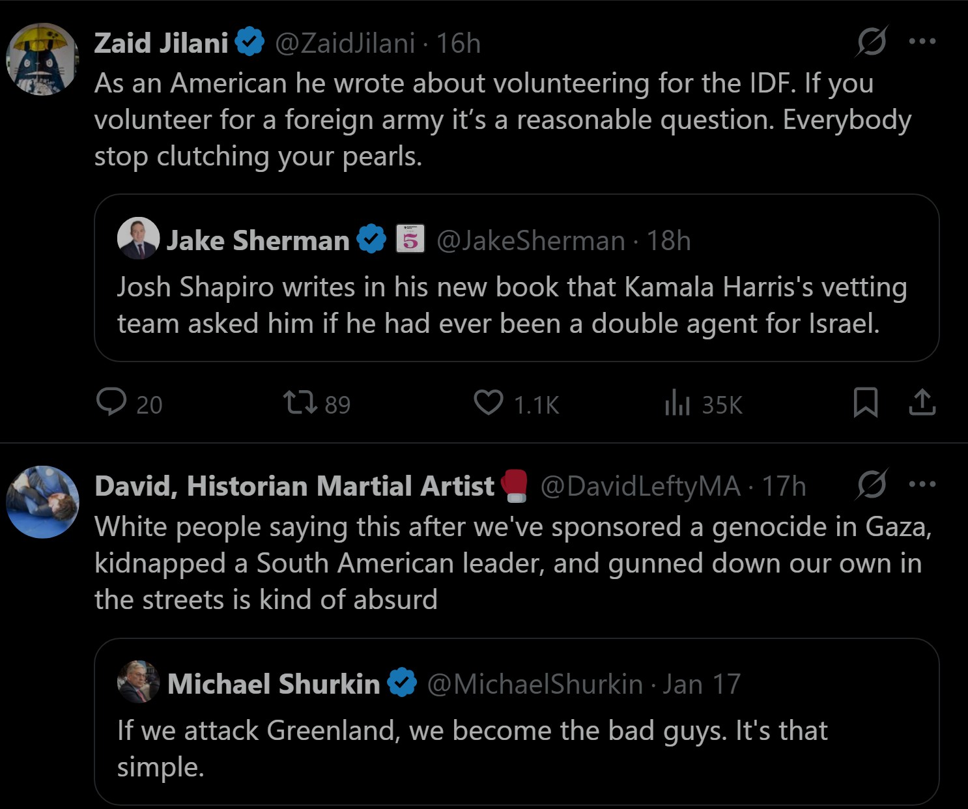Open the @ZaidJilani handle link

345,44
